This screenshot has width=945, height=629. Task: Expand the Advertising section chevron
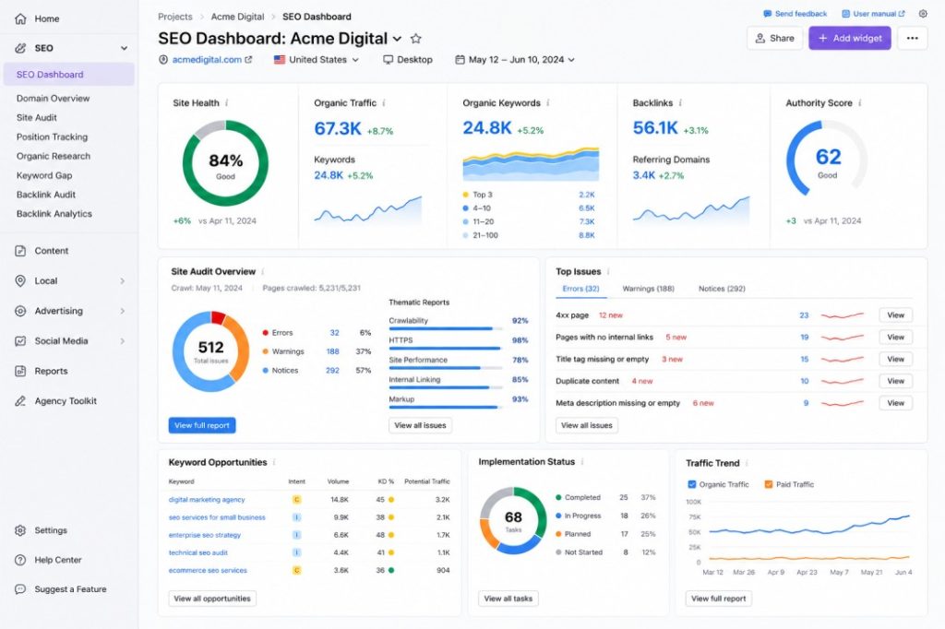coord(123,311)
